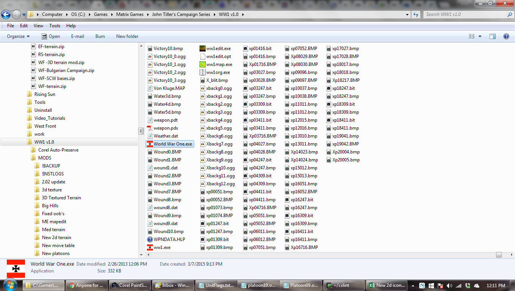Click the New folder button
This screenshot has height=291, width=515.
pos(127,36)
